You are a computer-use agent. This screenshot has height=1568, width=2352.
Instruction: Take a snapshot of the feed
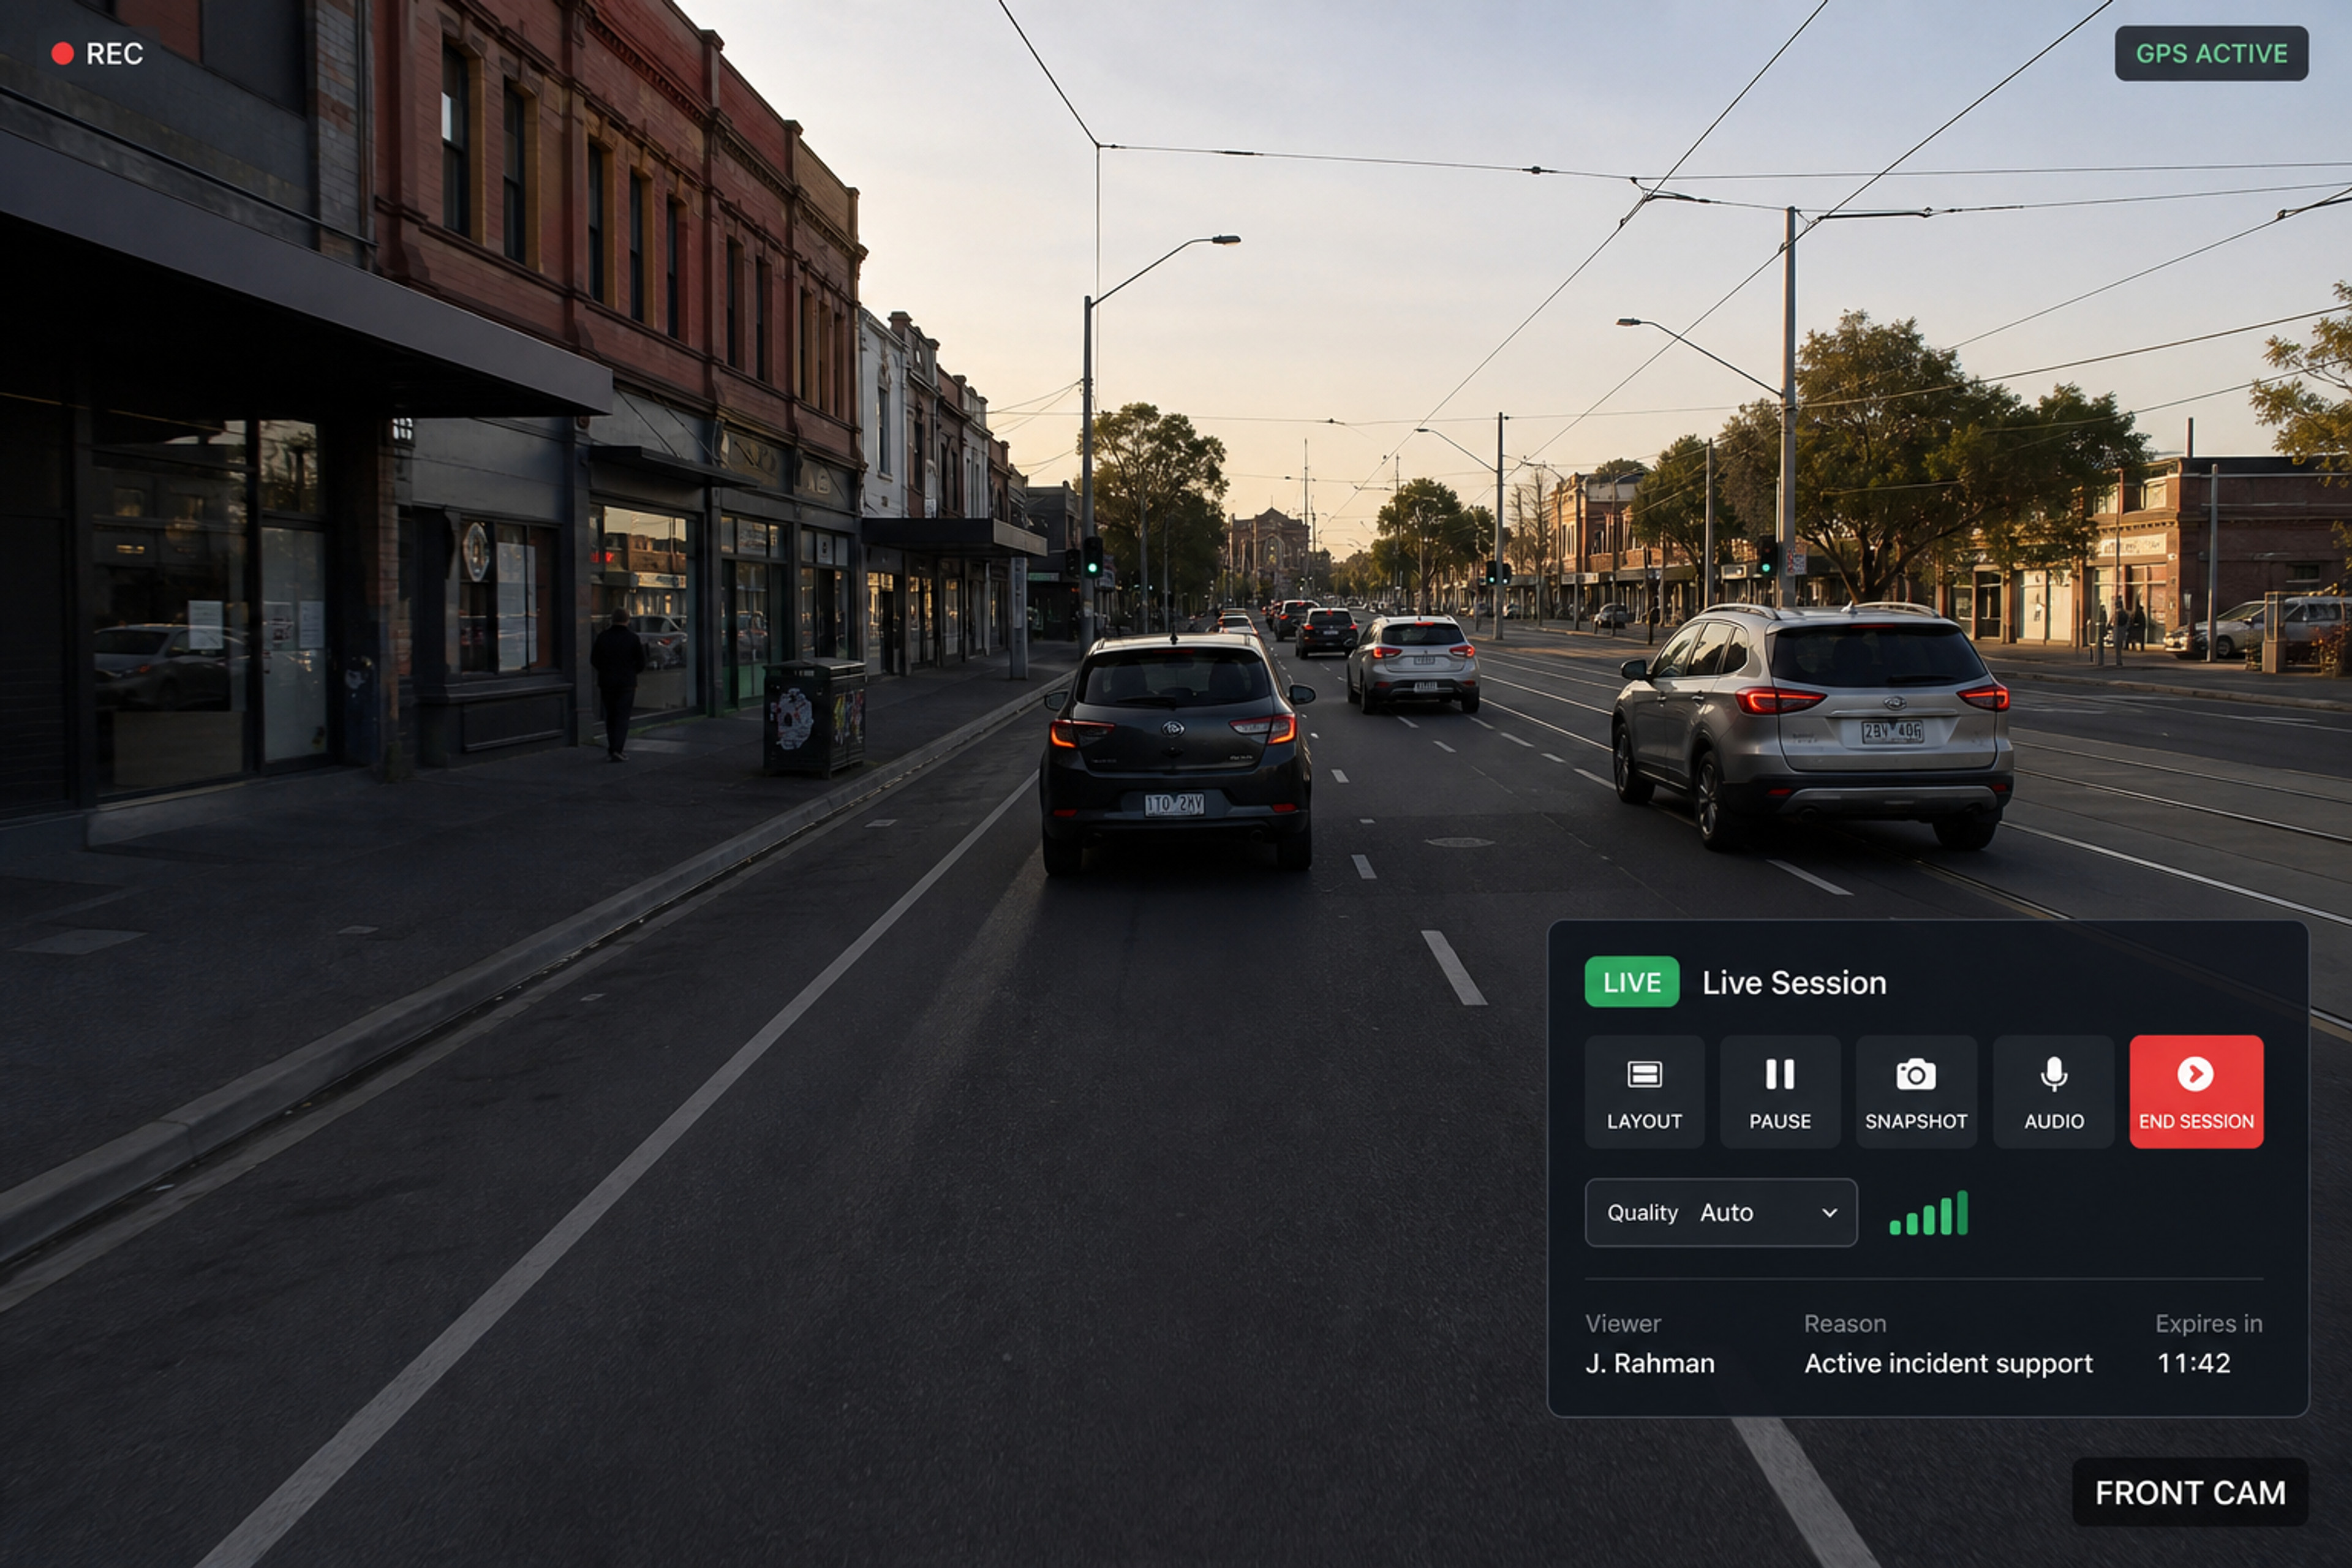(1916, 1091)
